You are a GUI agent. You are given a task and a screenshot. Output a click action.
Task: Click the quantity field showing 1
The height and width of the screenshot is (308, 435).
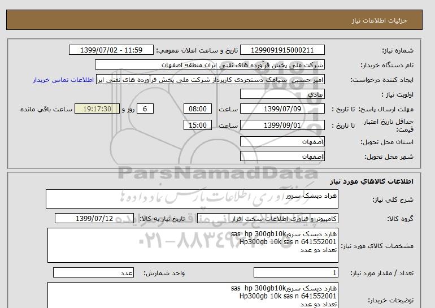pos(296,273)
